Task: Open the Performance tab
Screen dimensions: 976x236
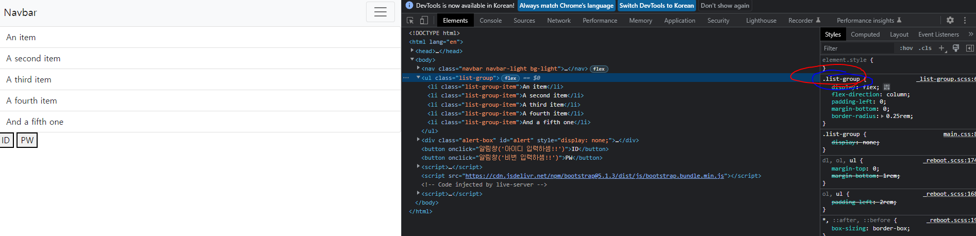Action: coord(600,21)
